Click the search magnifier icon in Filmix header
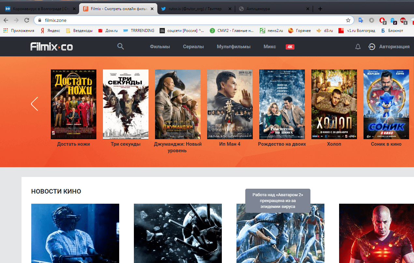The image size is (414, 263). tap(121, 47)
